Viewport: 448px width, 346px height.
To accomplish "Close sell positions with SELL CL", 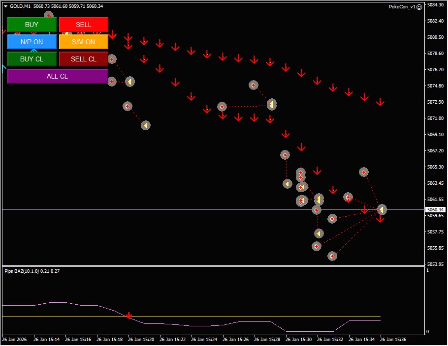I will [83, 59].
